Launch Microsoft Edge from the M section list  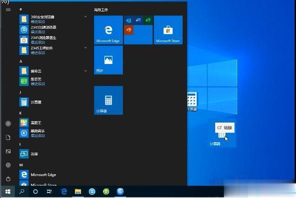53,175
